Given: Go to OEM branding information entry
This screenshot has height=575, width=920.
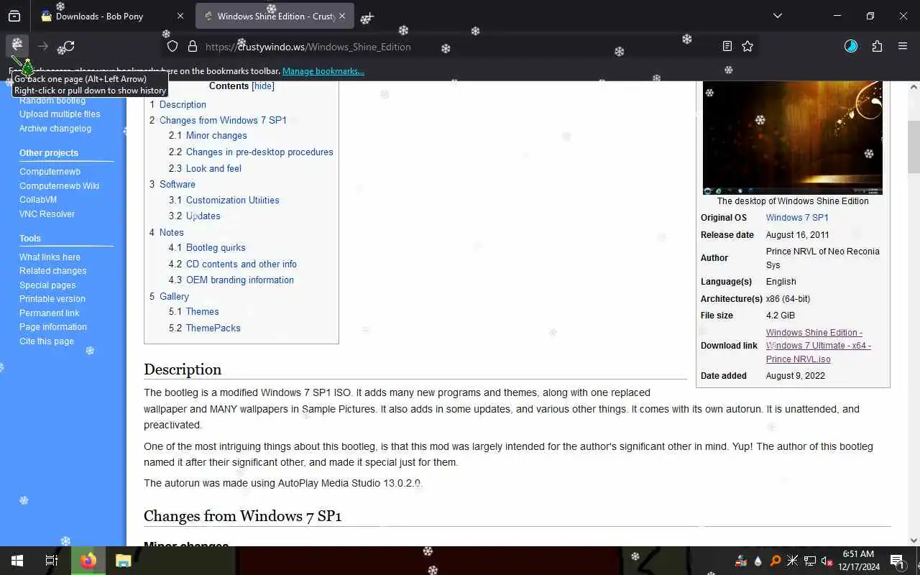Looking at the screenshot, I should [239, 280].
